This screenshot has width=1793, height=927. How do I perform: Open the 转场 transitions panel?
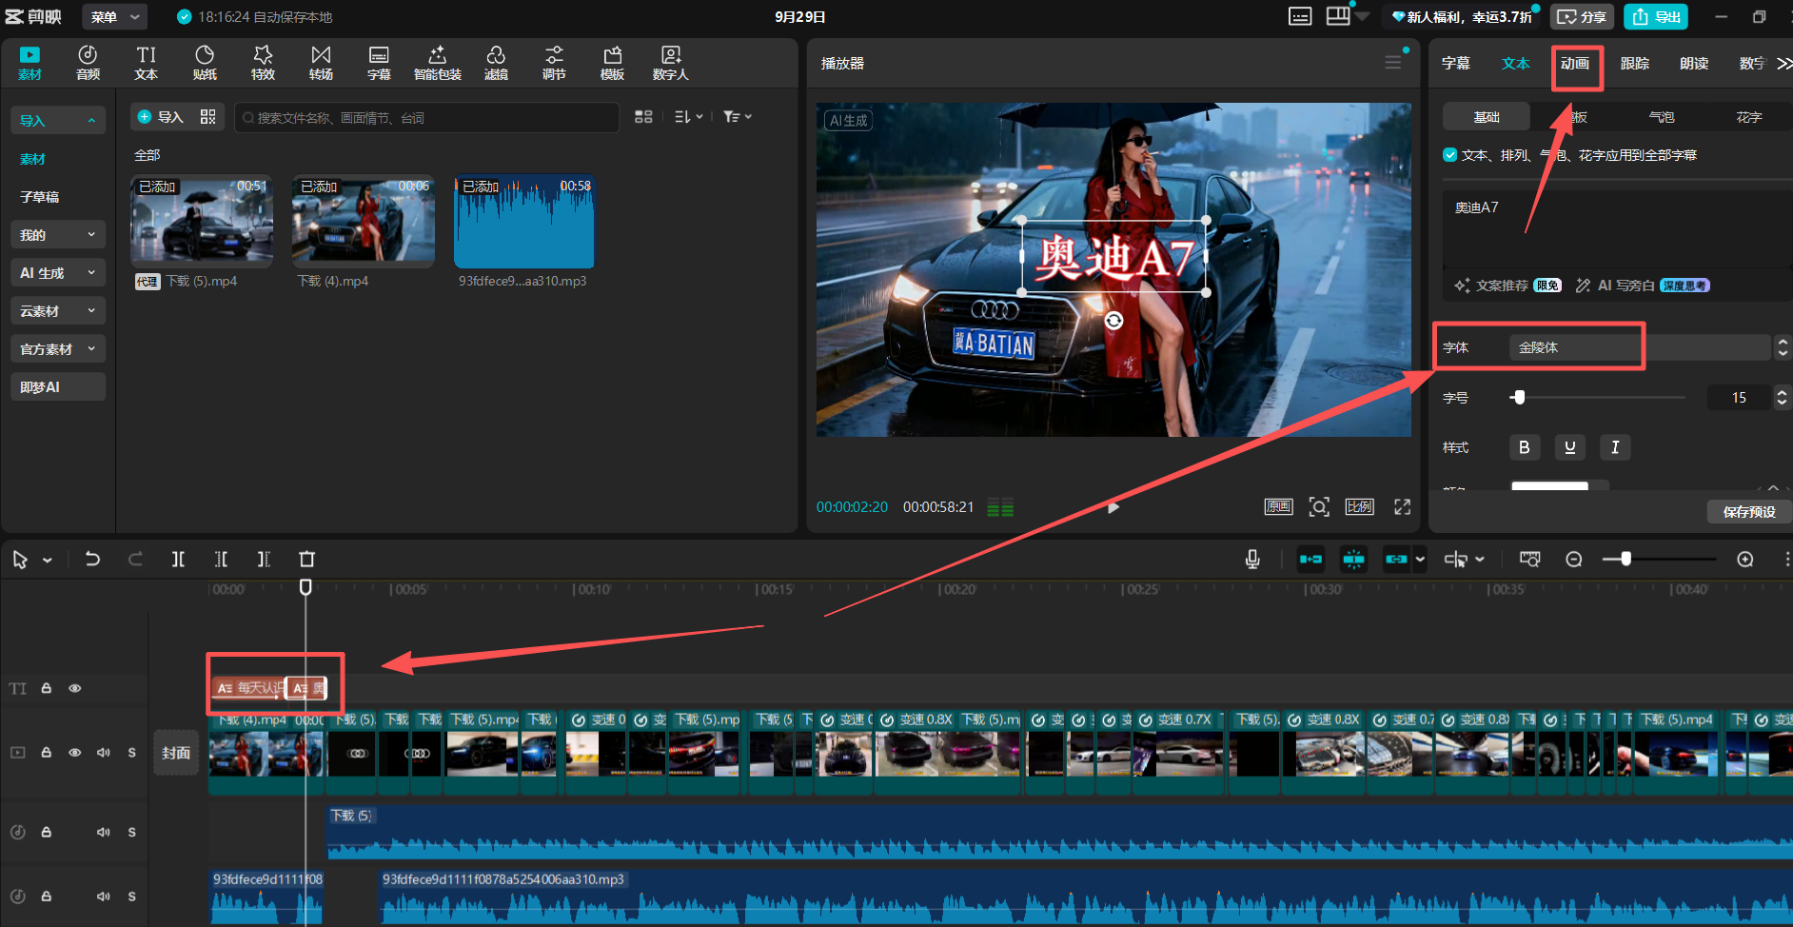[321, 63]
